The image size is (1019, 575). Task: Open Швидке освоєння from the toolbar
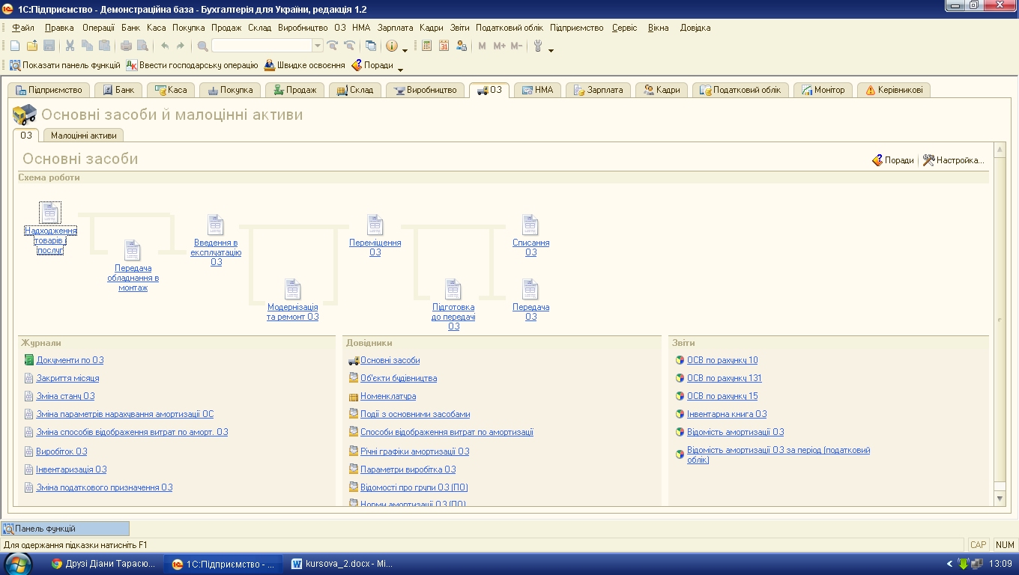[304, 65]
